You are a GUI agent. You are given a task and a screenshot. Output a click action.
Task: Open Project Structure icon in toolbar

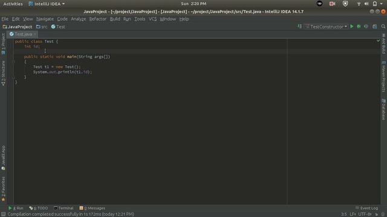(375, 27)
